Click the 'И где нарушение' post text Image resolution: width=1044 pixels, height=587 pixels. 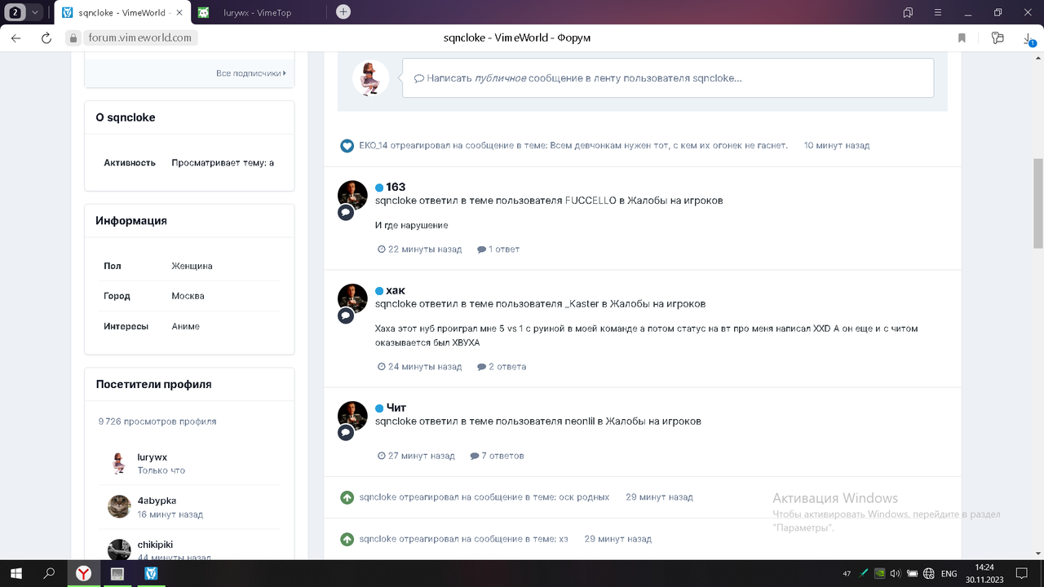411,226
